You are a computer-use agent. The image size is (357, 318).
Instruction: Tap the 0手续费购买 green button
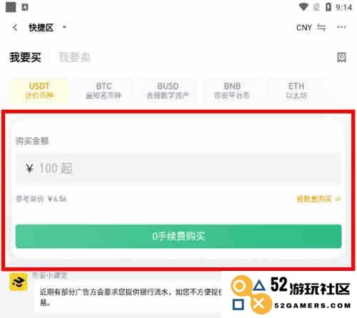click(178, 236)
